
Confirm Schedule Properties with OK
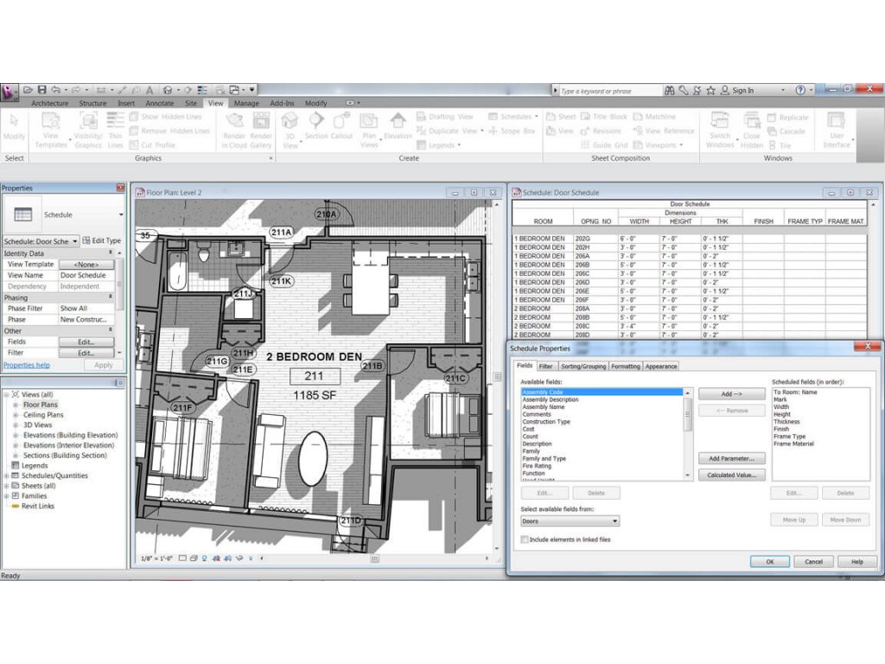tap(768, 561)
